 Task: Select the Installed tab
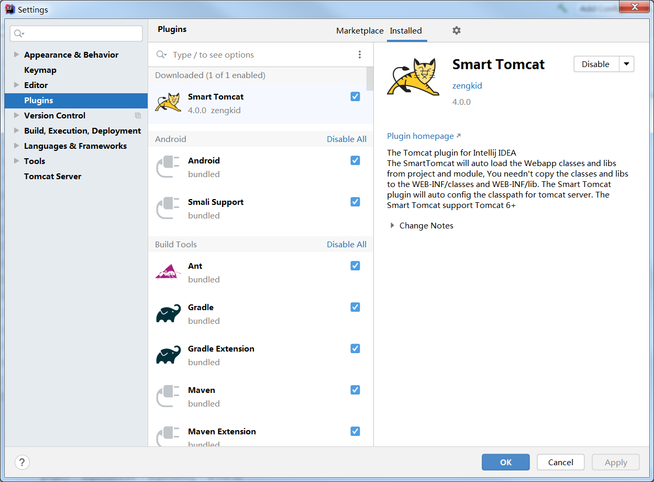pyautogui.click(x=406, y=31)
